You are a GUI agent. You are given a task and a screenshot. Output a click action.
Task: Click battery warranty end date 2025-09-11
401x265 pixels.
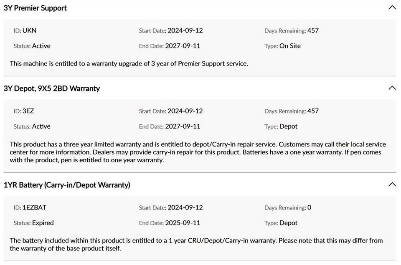(x=183, y=223)
